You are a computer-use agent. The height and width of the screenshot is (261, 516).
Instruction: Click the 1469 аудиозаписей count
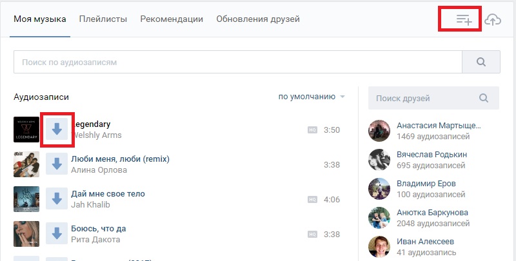click(x=433, y=137)
